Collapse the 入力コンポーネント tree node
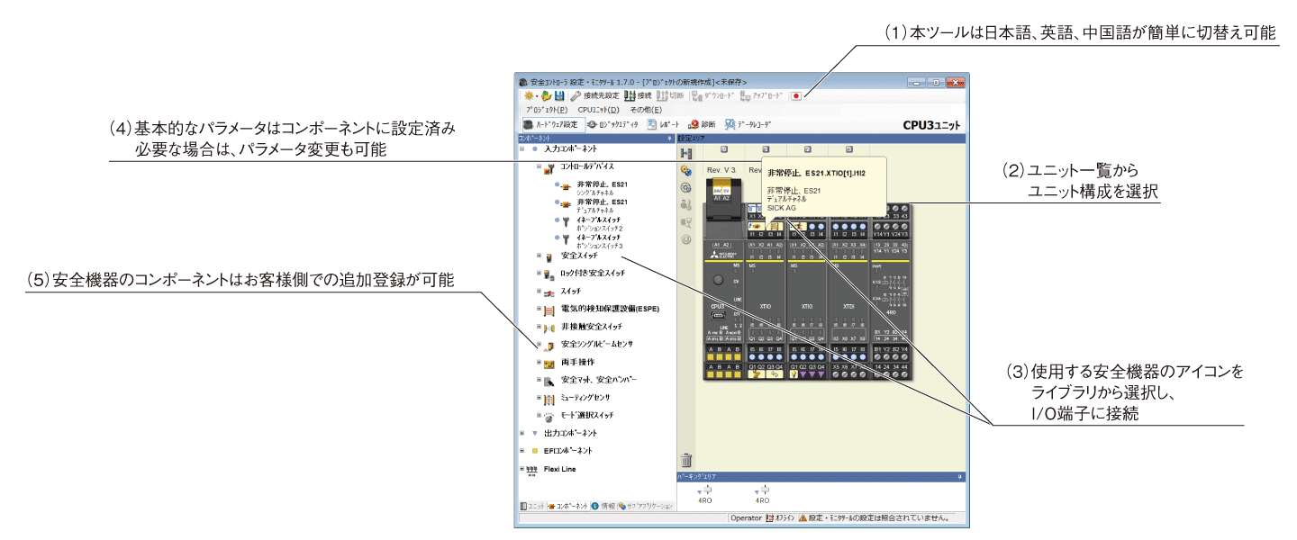 point(522,148)
